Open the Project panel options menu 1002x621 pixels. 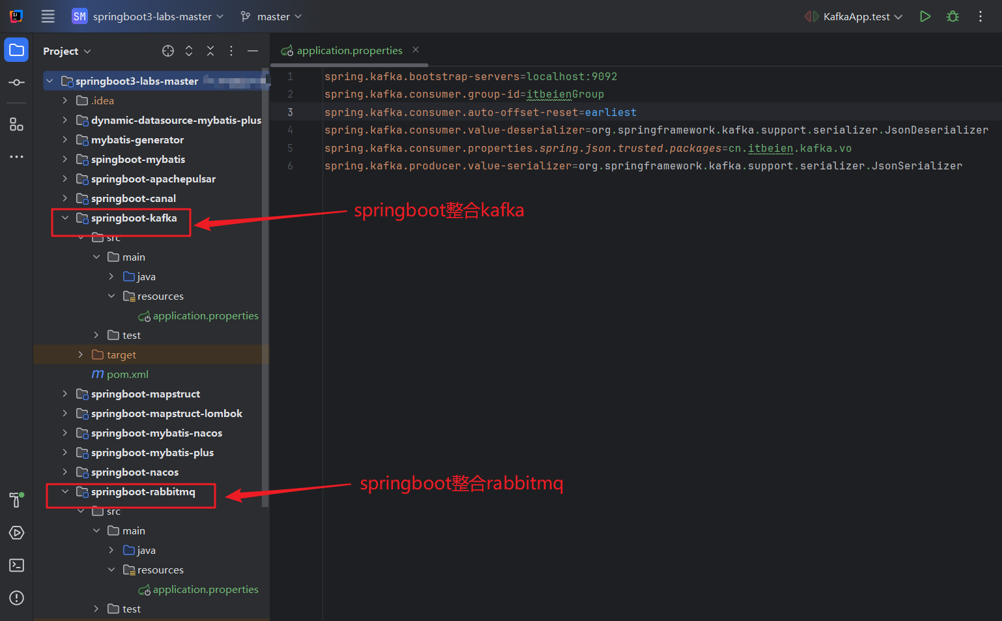(x=231, y=51)
